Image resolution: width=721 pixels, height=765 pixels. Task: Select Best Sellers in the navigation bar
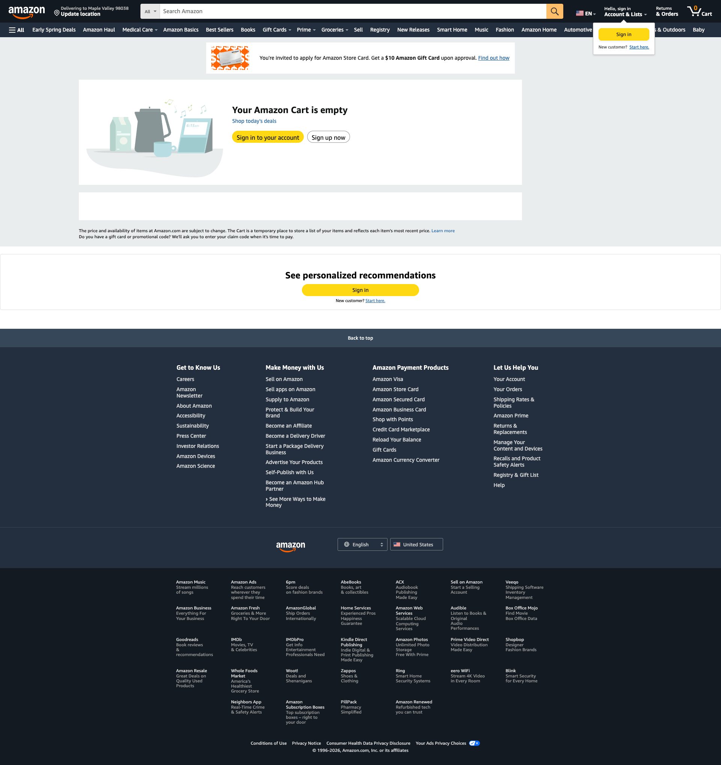click(x=219, y=30)
